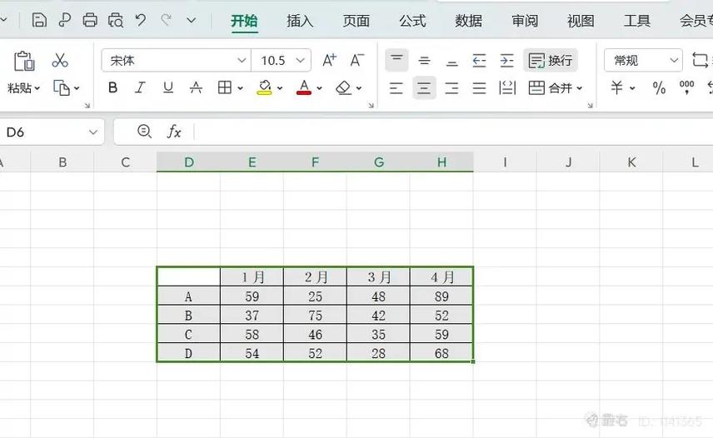This screenshot has height=438, width=713.
Task: Click the Justify alignment icon
Action: point(479,87)
